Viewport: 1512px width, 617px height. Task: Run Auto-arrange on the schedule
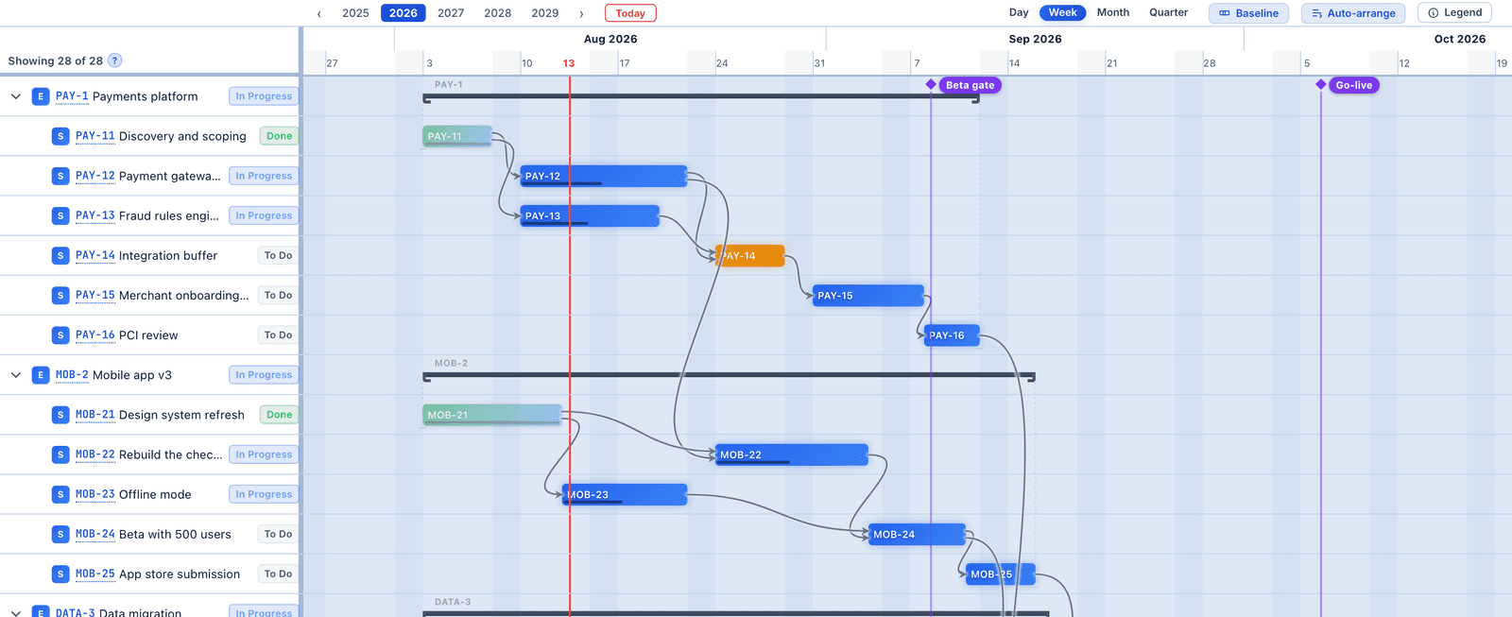tap(1353, 13)
